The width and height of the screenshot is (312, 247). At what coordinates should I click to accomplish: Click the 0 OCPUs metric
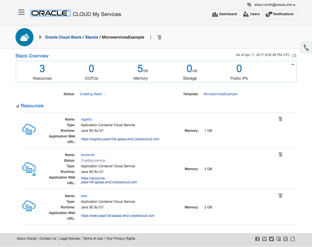pos(91,72)
